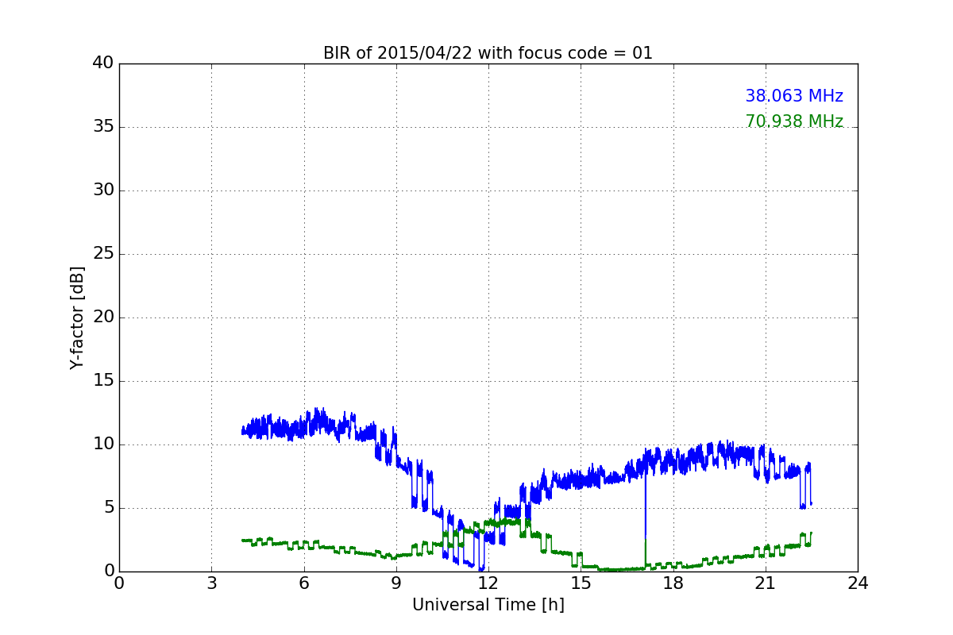
Task: Click the x-axis tick label '18'
Action: tap(673, 583)
